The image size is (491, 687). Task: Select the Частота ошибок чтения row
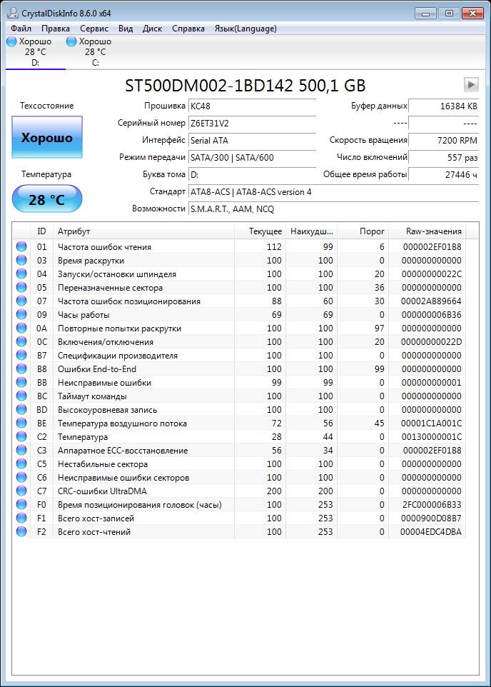[x=238, y=246]
